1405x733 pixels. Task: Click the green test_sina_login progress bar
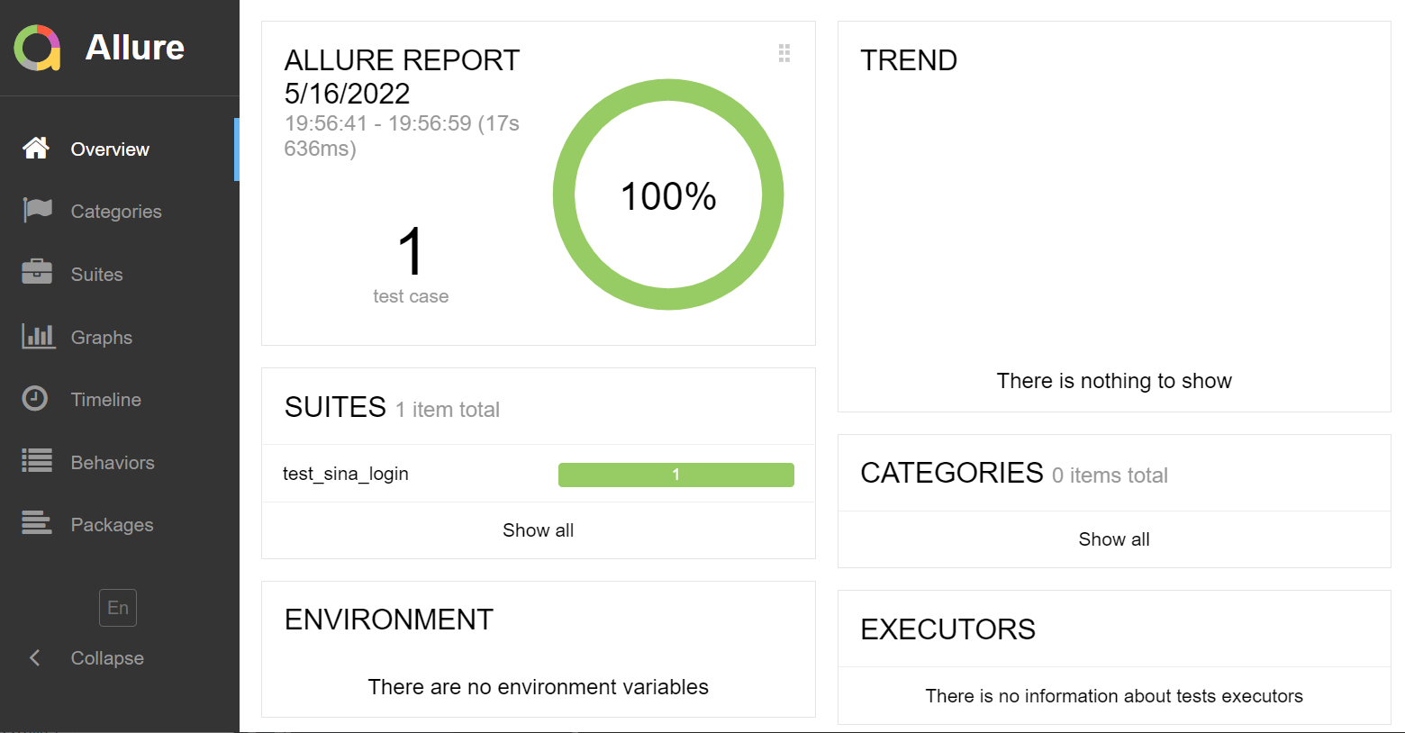pyautogui.click(x=675, y=475)
